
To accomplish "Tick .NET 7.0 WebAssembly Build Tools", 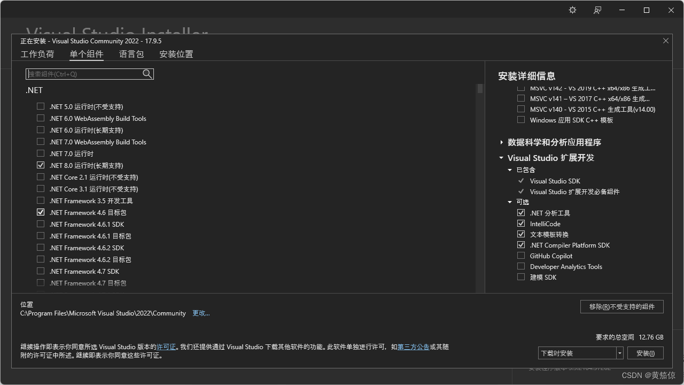I will pos(41,142).
